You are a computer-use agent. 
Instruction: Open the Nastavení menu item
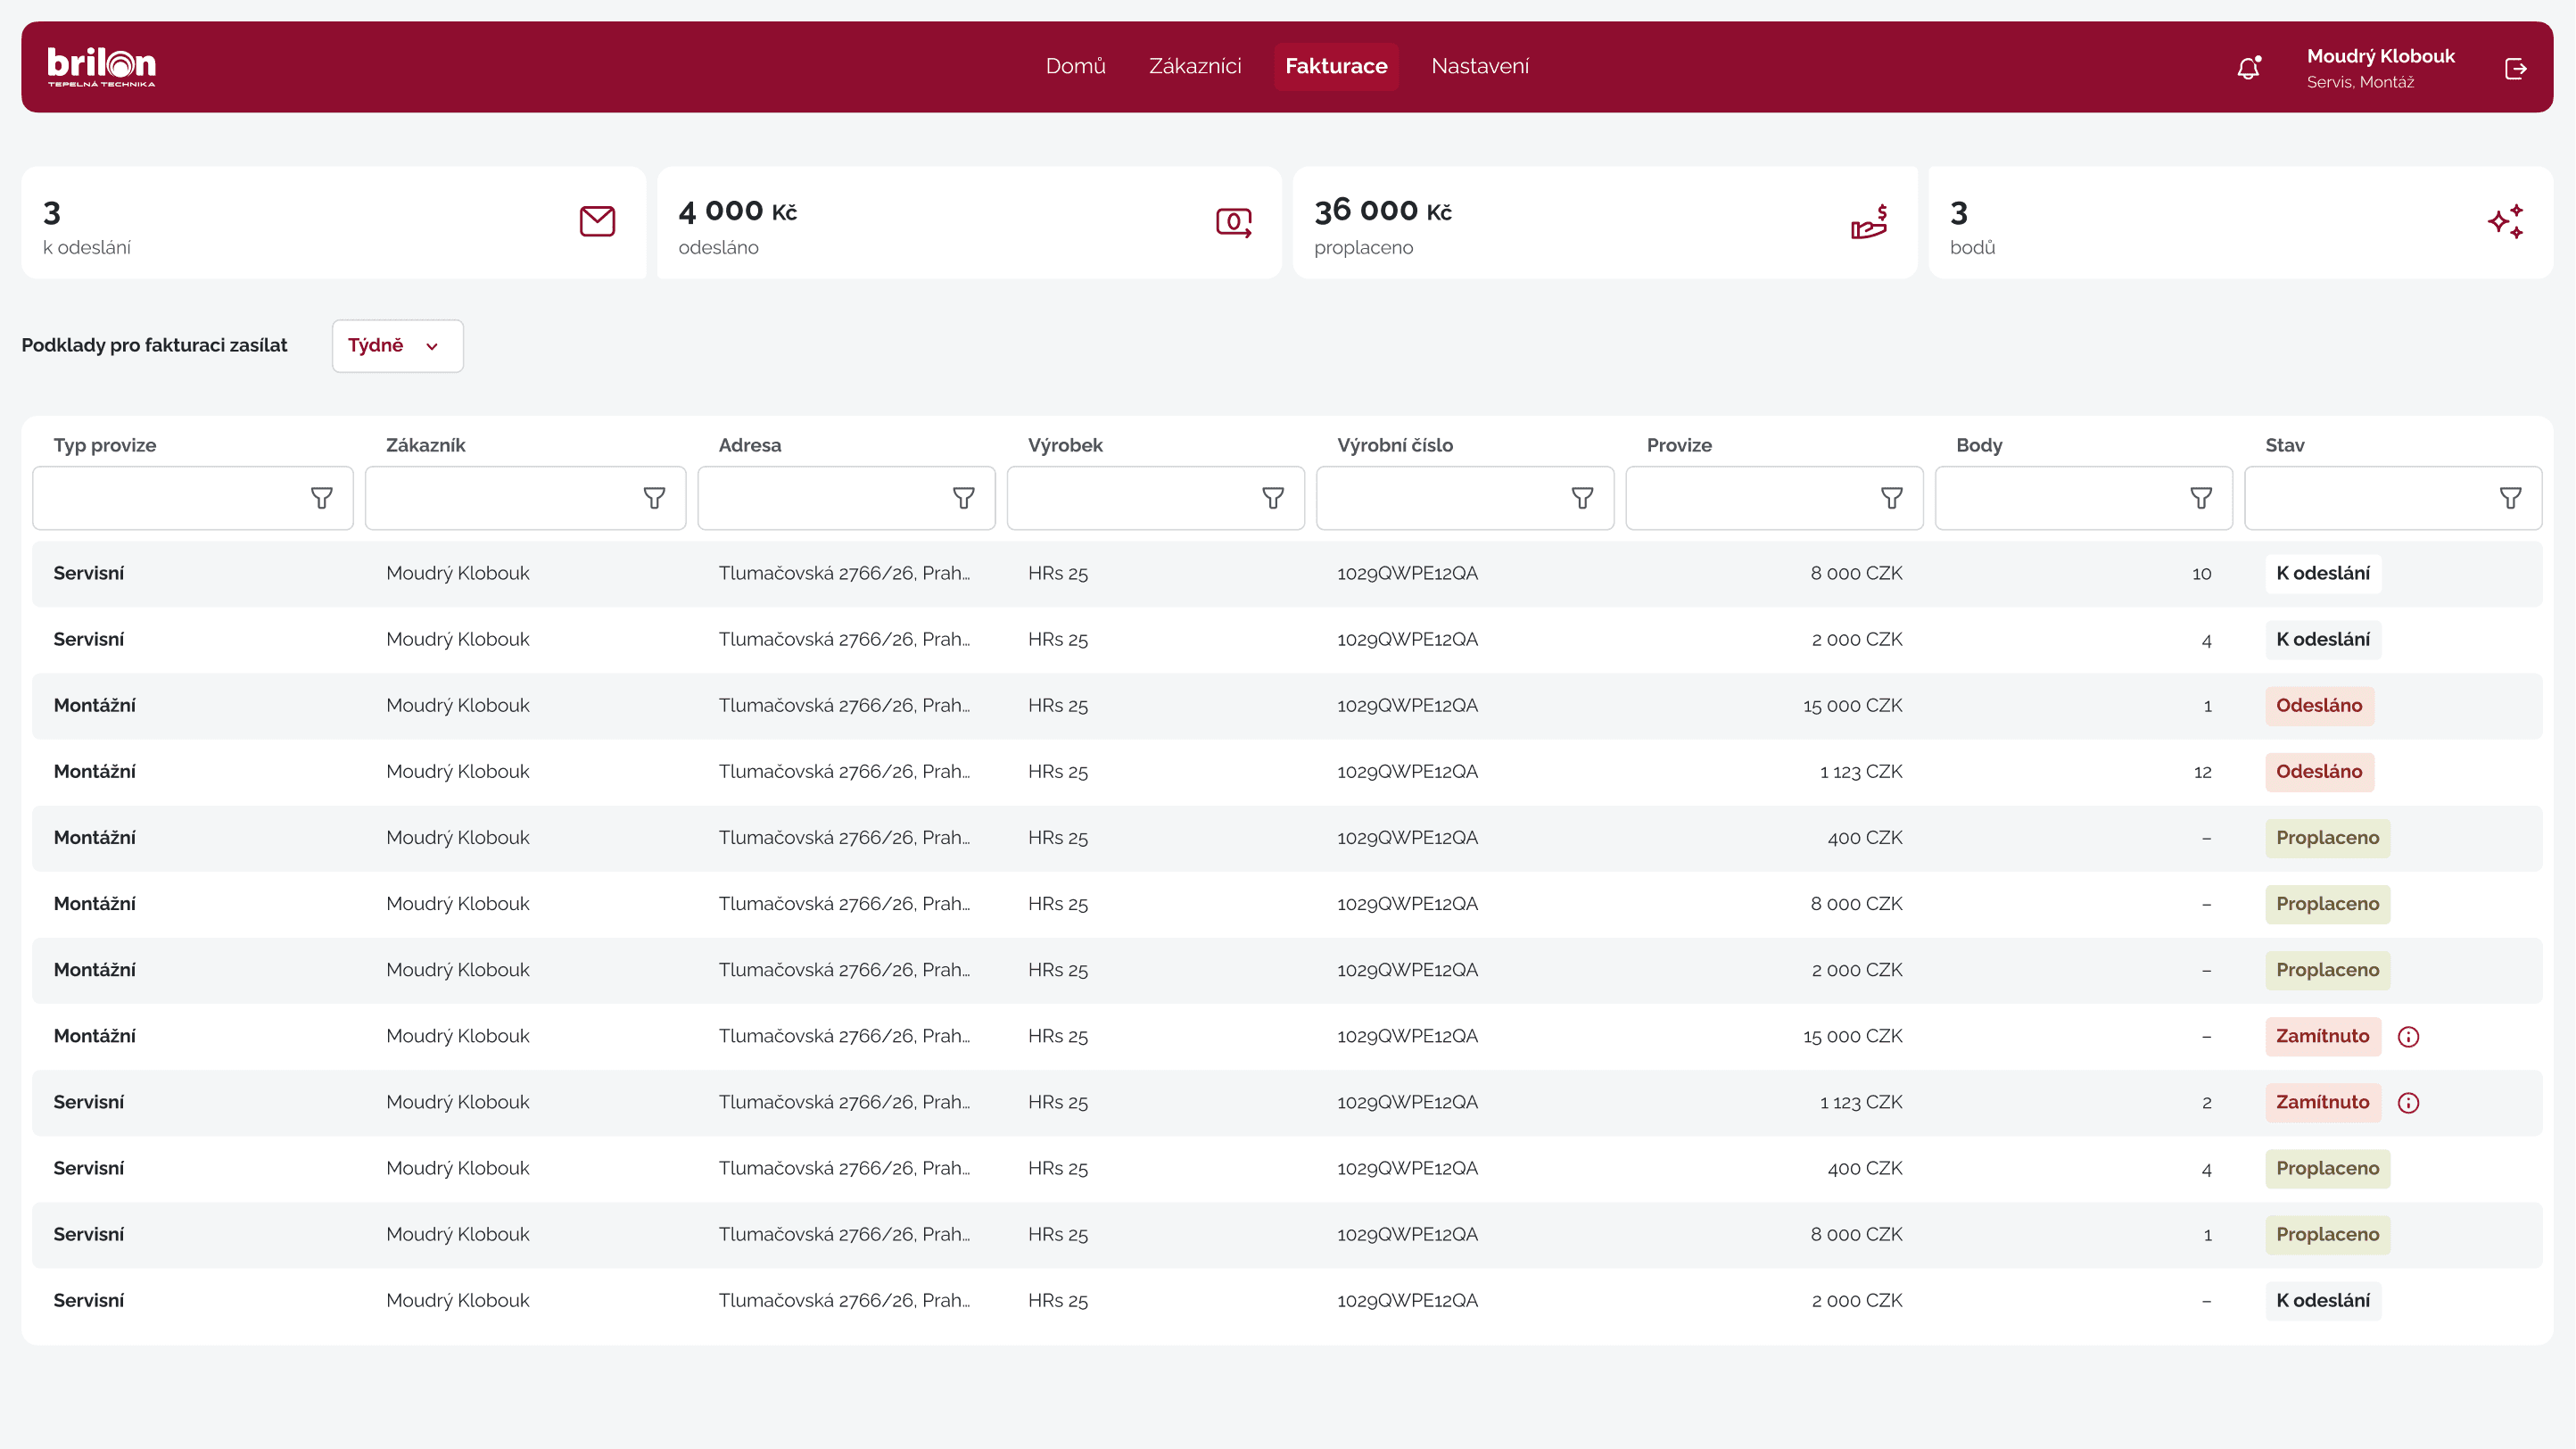pyautogui.click(x=1479, y=66)
